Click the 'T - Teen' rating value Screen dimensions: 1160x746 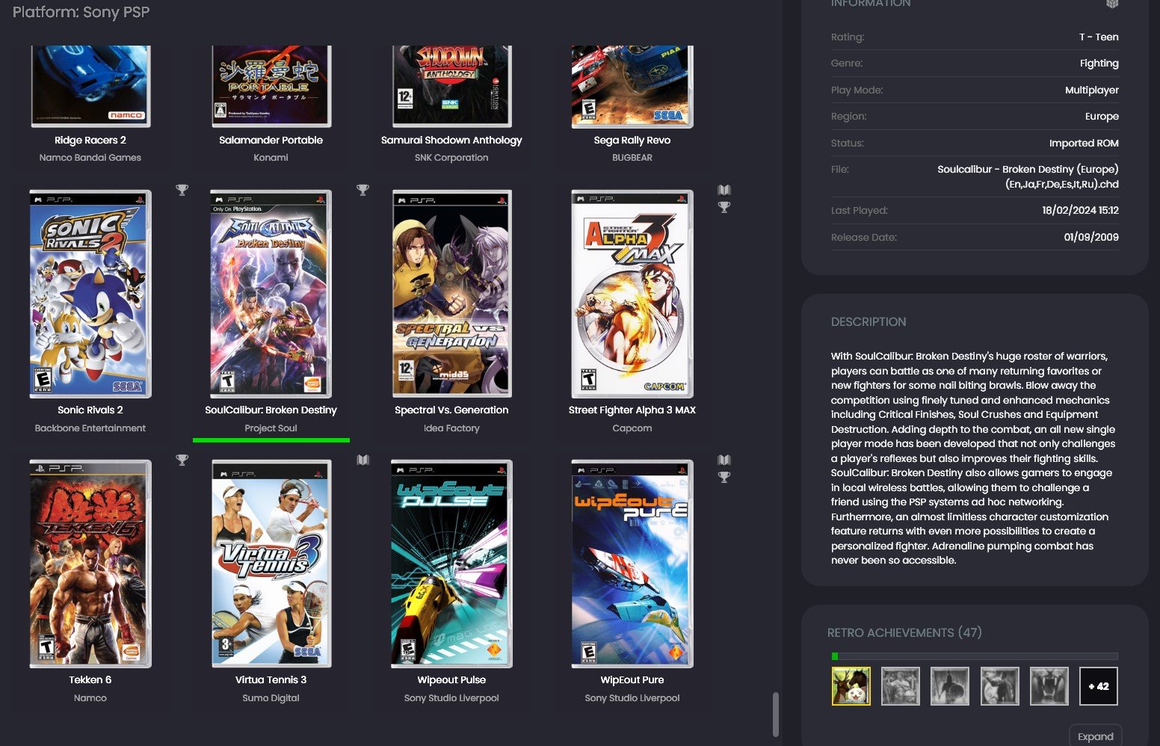[1099, 37]
